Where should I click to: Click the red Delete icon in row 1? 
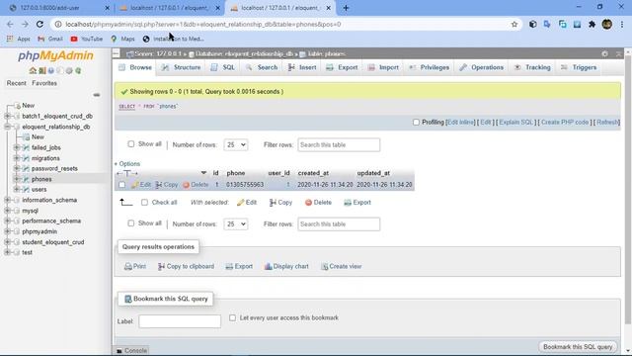pos(186,185)
